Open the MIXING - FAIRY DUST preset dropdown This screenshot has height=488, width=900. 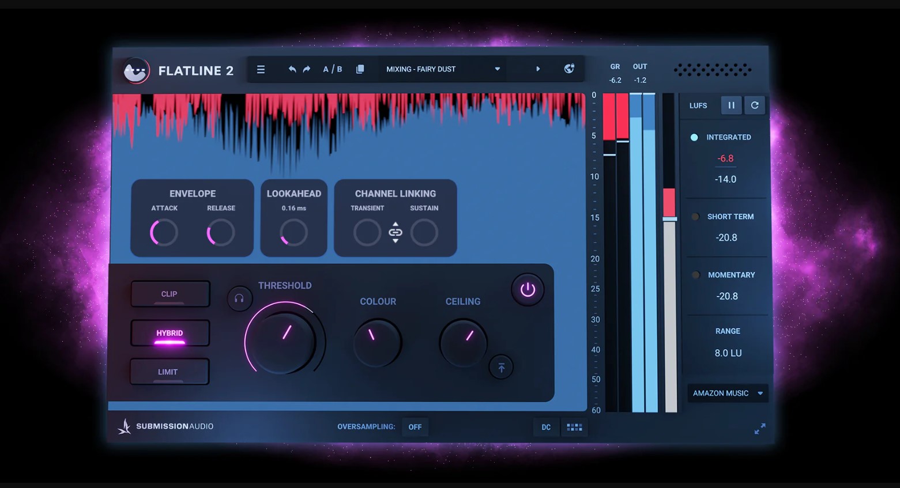442,69
